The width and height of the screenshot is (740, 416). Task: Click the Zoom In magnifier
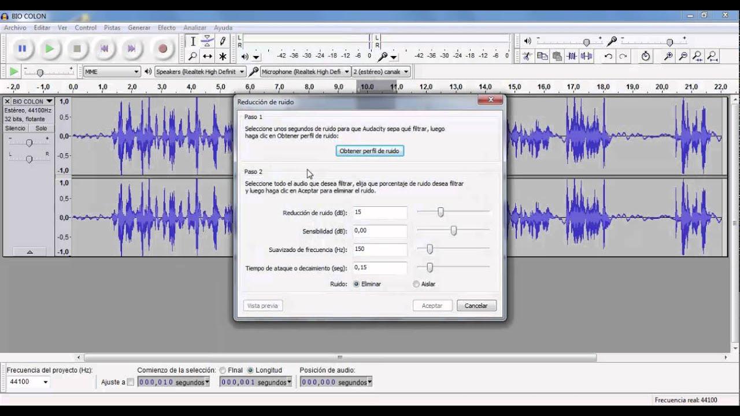[668, 56]
